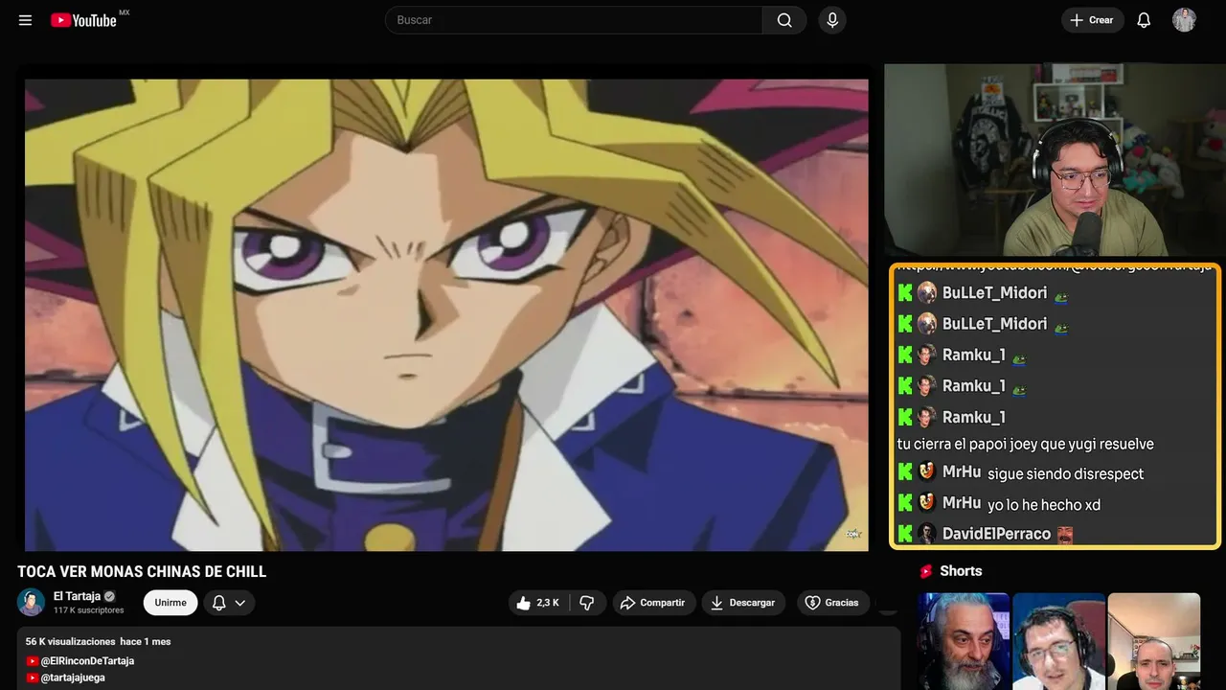Click MrHu avatar on 'yo lo he hecho xd' row
Screen dimensions: 1226x690
[x=926, y=502]
